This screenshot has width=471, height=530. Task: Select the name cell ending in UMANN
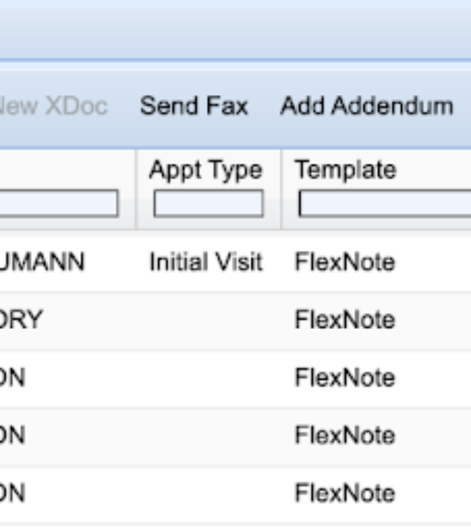[x=43, y=262]
